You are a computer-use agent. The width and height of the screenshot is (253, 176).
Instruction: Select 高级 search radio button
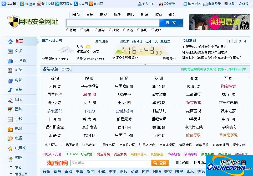(x=153, y=30)
